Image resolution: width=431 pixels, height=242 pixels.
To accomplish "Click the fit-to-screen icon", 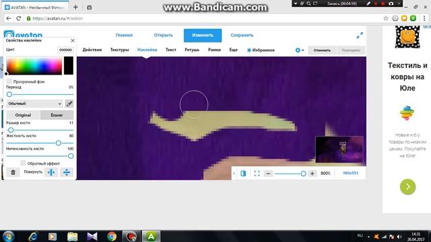I will (x=257, y=173).
